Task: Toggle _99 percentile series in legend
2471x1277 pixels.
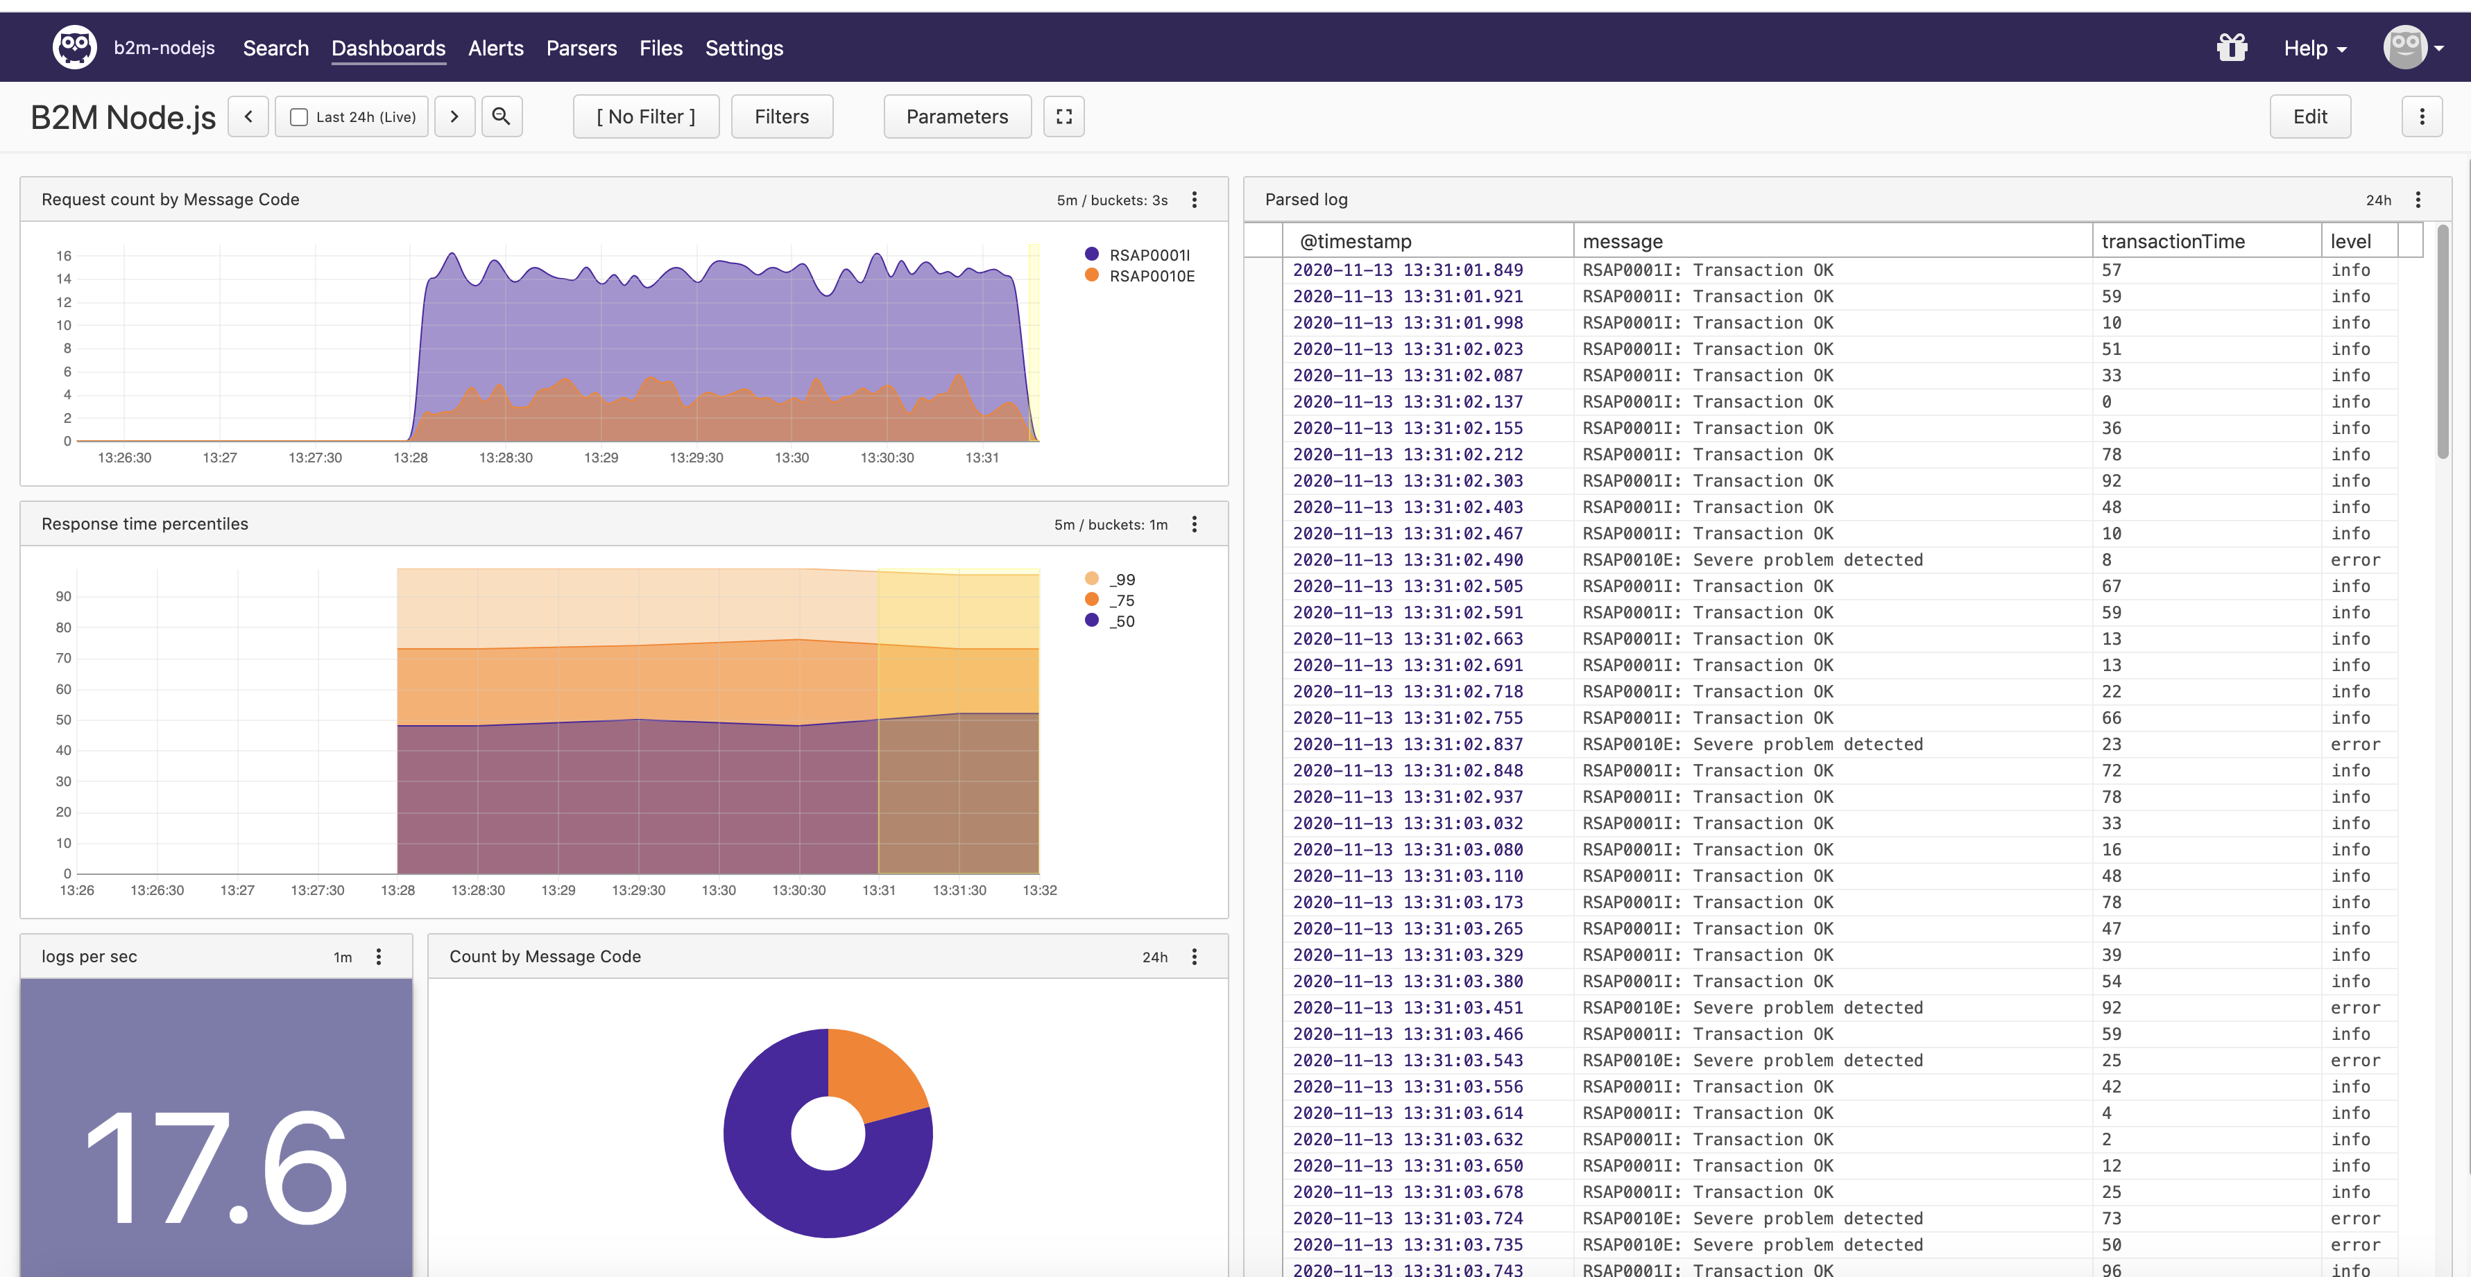Action: [x=1121, y=579]
